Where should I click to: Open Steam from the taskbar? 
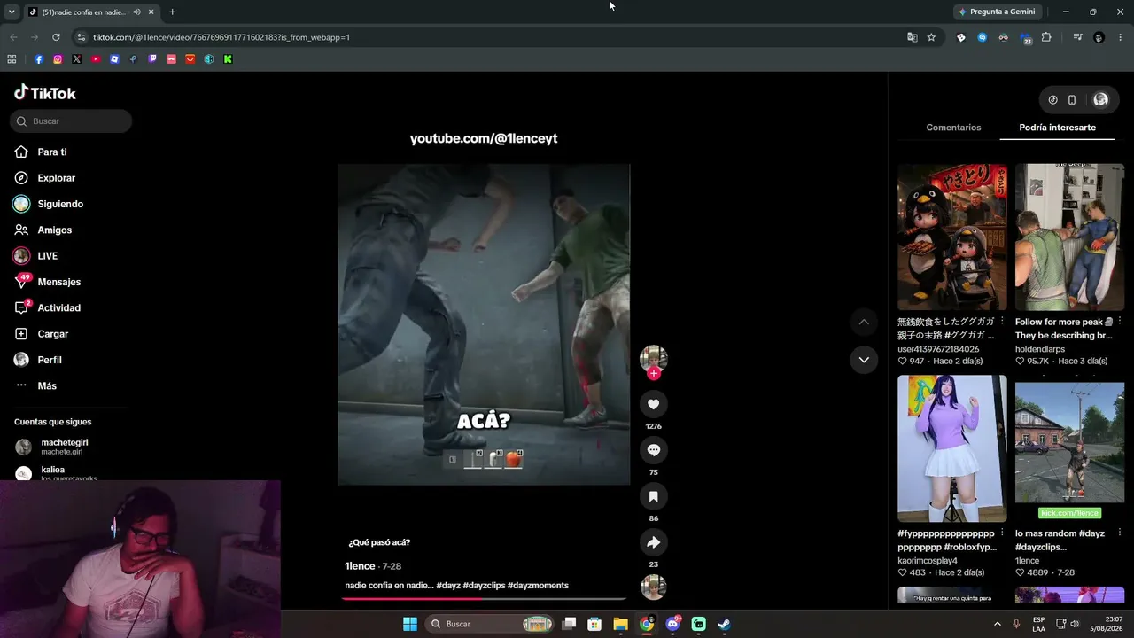[x=724, y=624]
